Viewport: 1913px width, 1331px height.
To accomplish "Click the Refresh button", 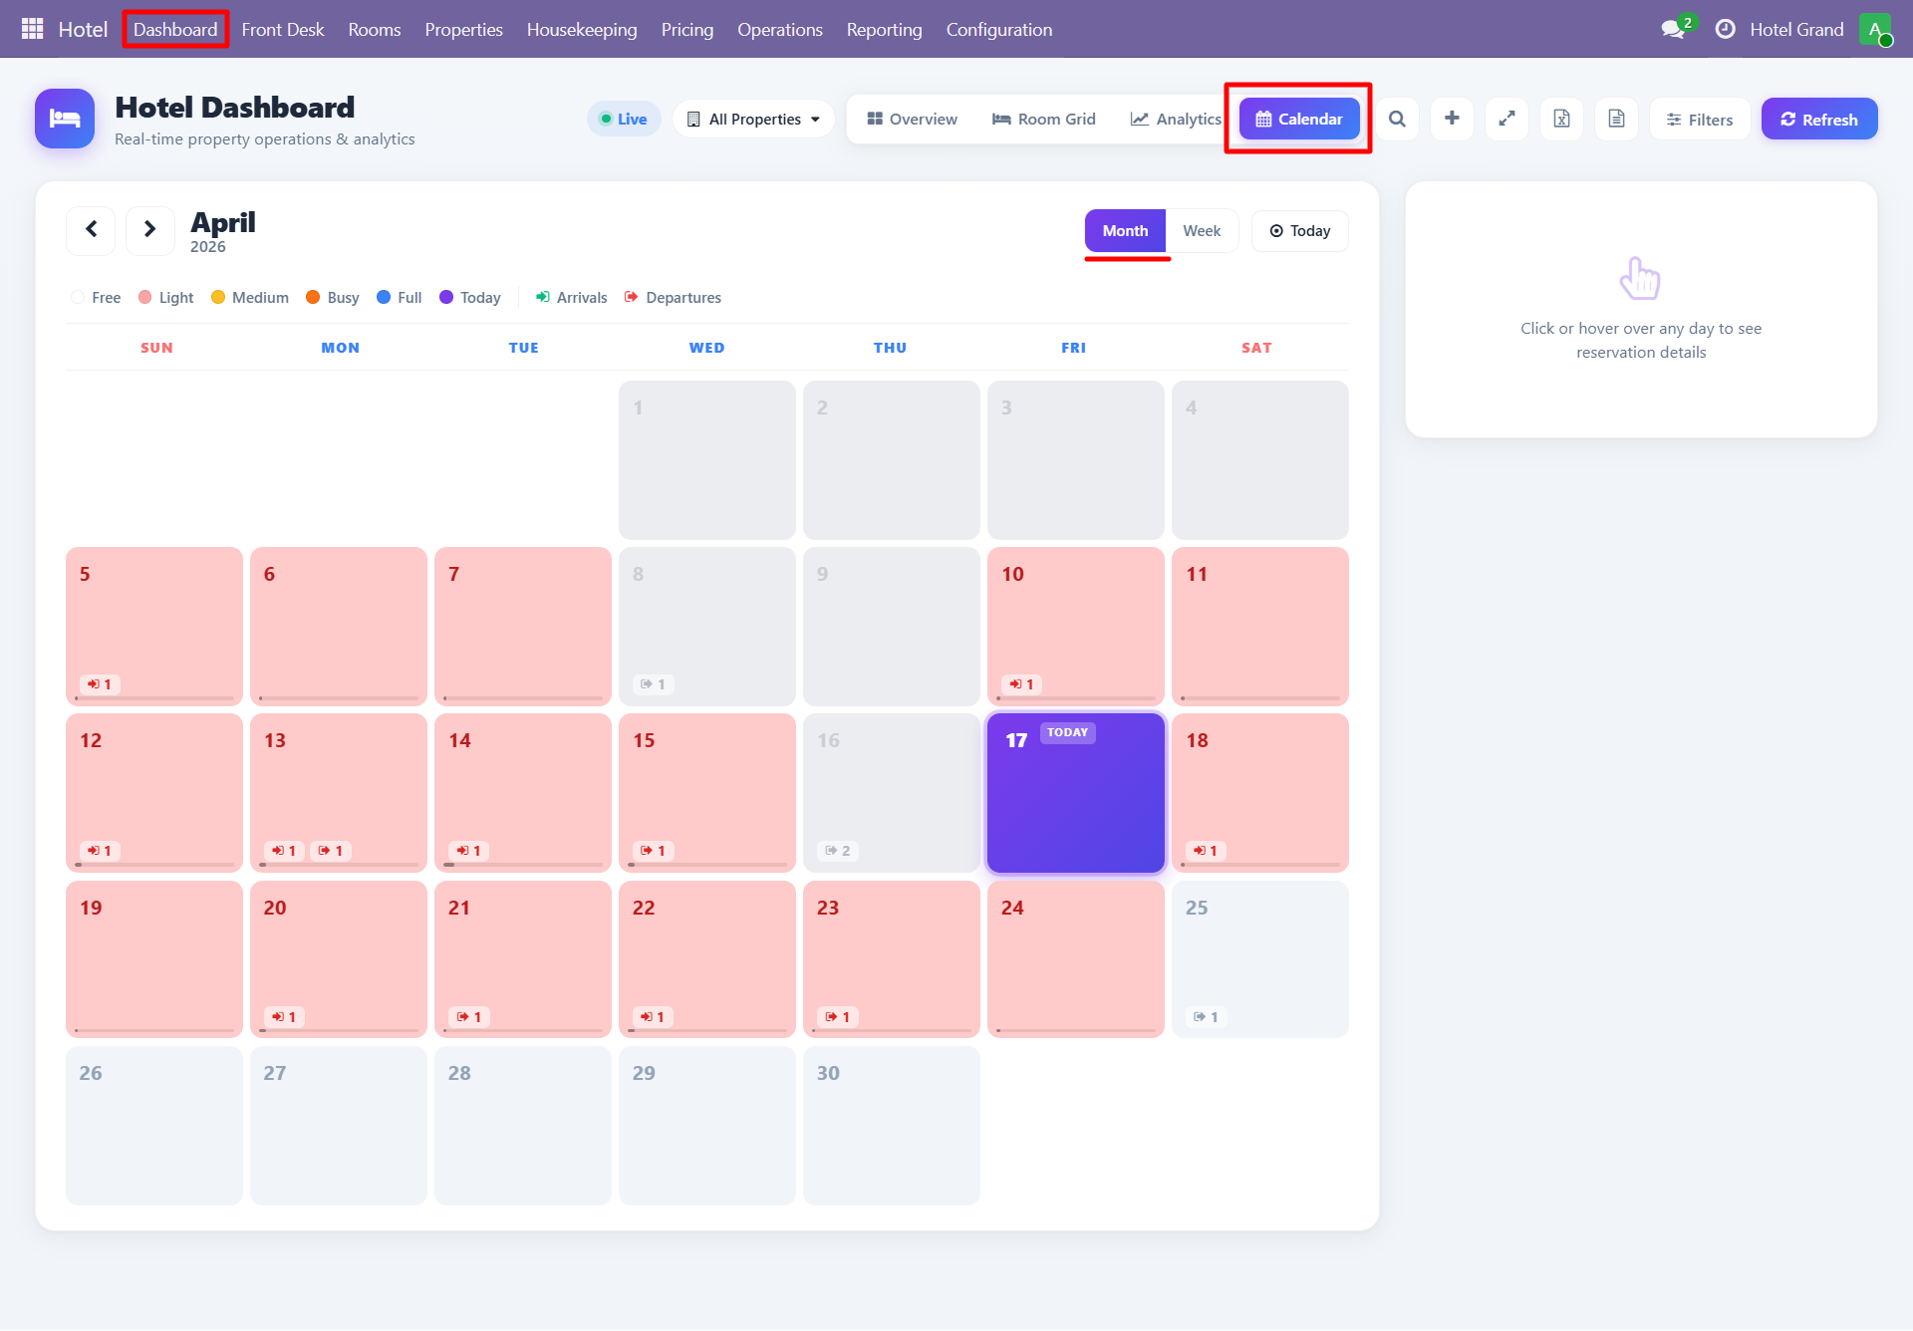I will 1818,119.
